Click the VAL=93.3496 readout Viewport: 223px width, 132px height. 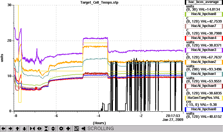211,69
